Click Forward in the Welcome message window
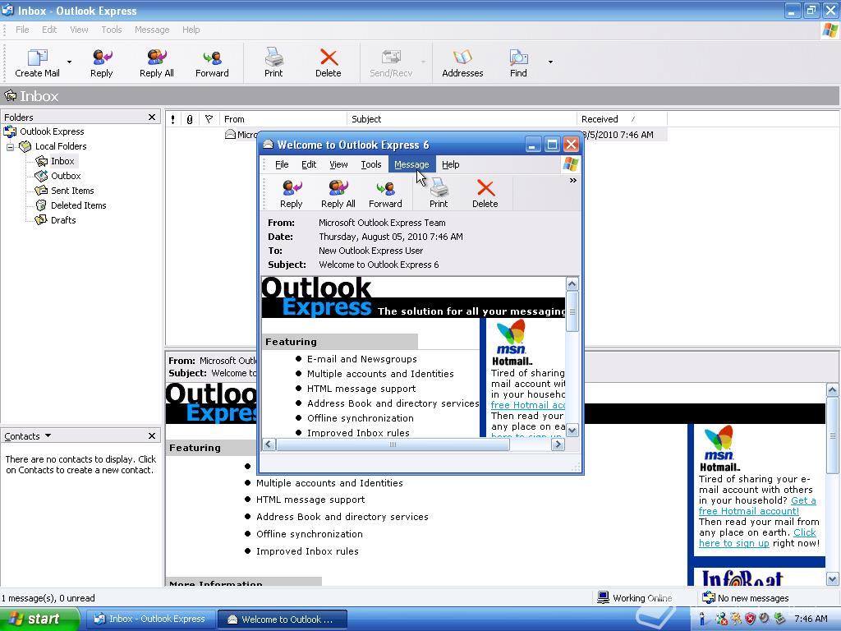 (385, 194)
